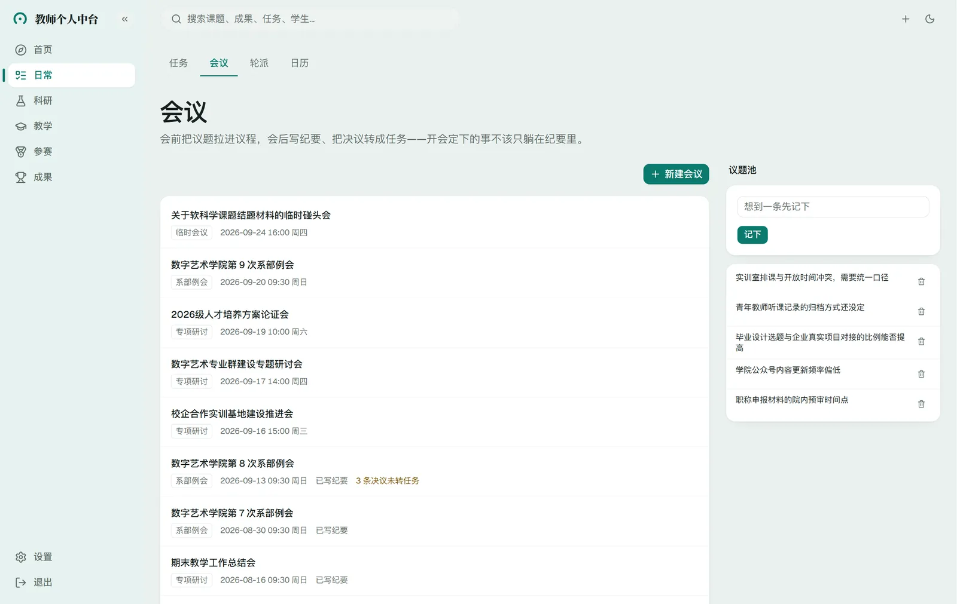Click the 退出 logout icon
The width and height of the screenshot is (957, 604).
point(21,582)
